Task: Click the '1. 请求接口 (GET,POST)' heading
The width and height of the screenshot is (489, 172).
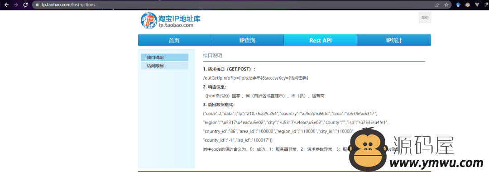Action: click(229, 69)
